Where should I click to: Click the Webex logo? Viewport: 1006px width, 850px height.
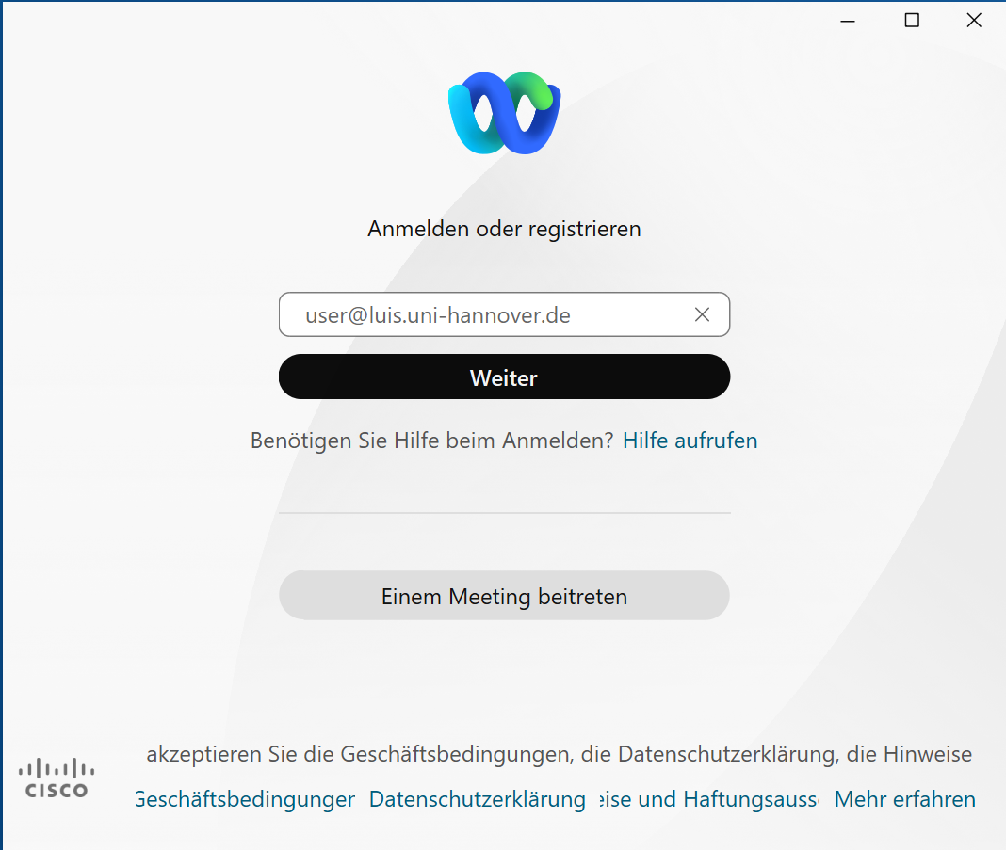tap(504, 114)
